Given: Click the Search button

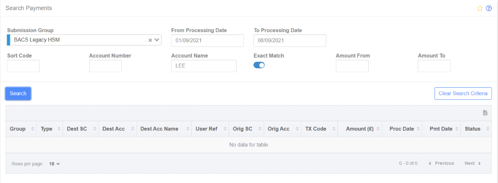Looking at the screenshot, I should 18,93.
